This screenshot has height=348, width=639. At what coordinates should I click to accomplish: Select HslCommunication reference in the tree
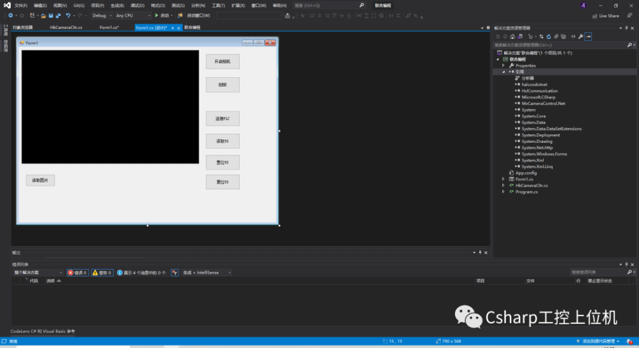tap(539, 91)
